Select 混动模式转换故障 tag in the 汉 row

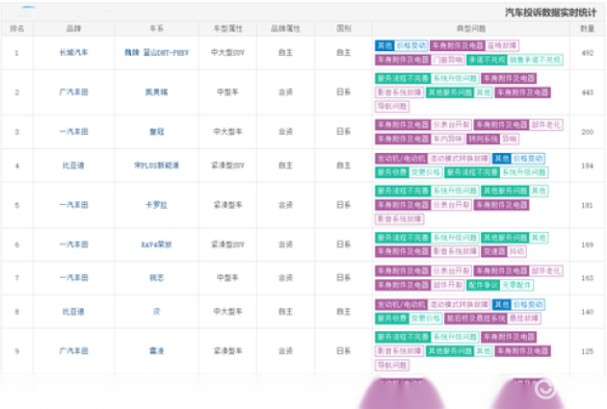pyautogui.click(x=460, y=305)
